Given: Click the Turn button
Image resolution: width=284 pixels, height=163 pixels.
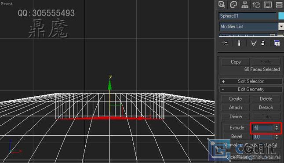Looking at the screenshot, I should [x=266, y=116].
